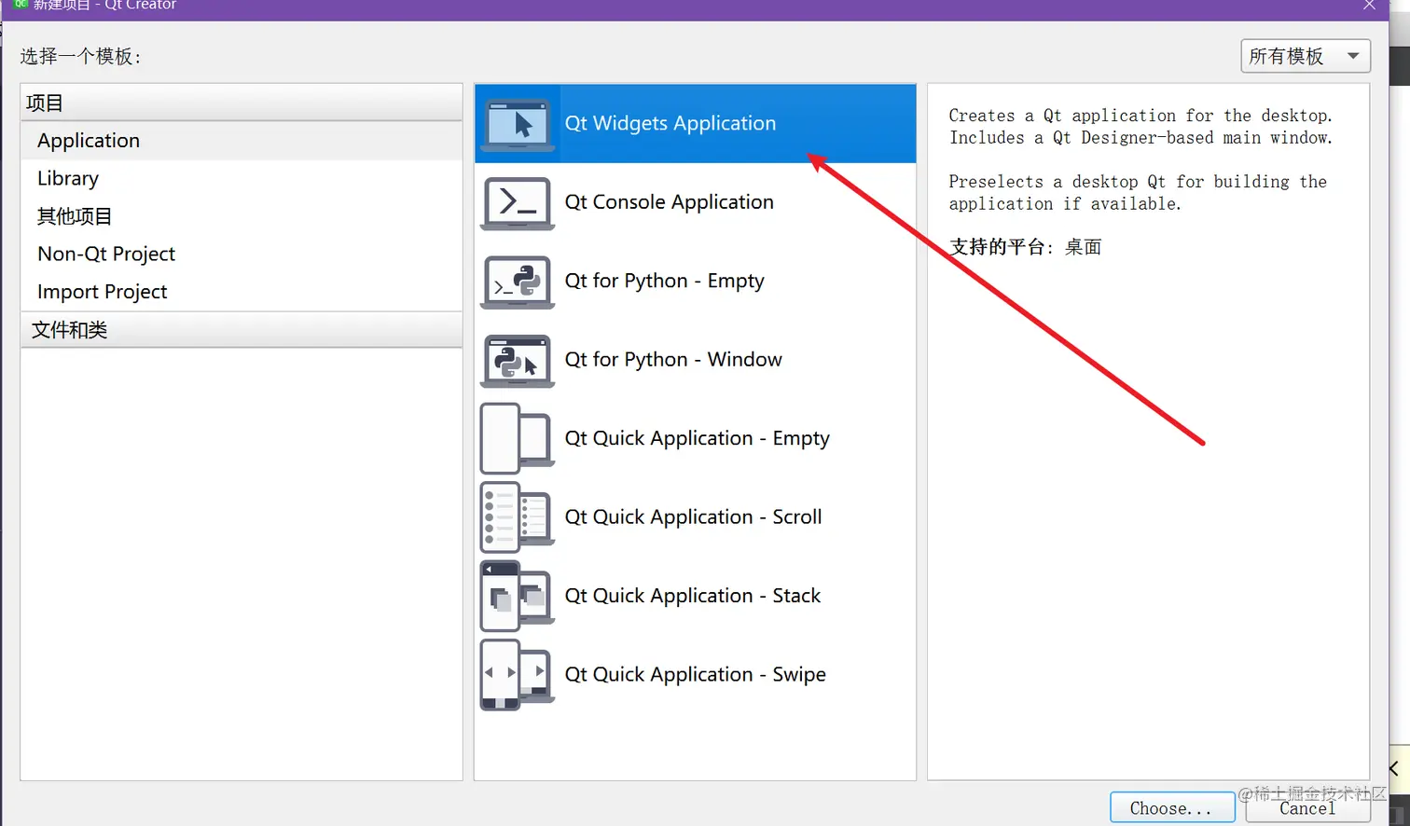Click the Choose... button
The height and width of the screenshot is (826, 1410).
click(x=1172, y=808)
